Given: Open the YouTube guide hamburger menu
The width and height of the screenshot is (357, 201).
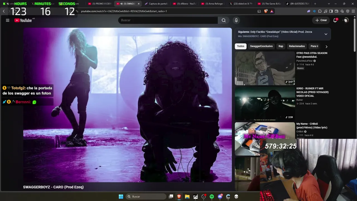Looking at the screenshot, I should click(x=8, y=20).
